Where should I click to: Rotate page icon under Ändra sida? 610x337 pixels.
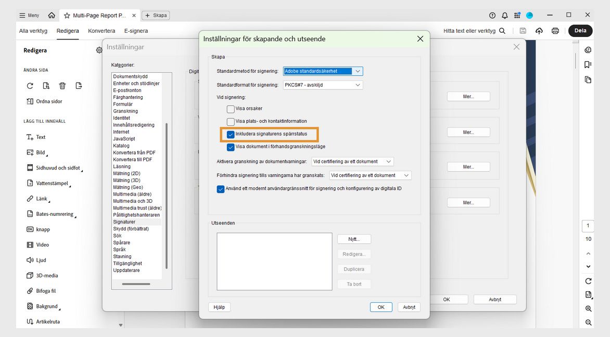pos(30,85)
